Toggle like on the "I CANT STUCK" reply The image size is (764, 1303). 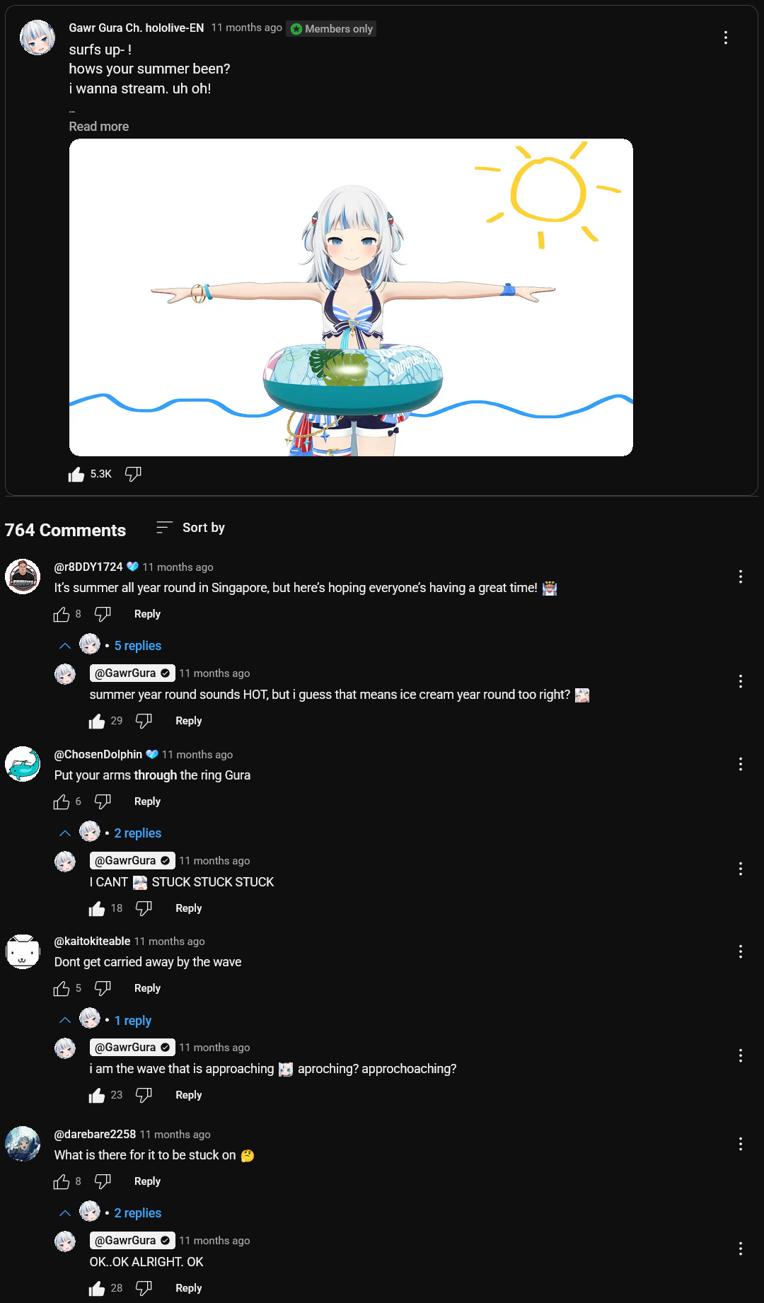(97, 908)
